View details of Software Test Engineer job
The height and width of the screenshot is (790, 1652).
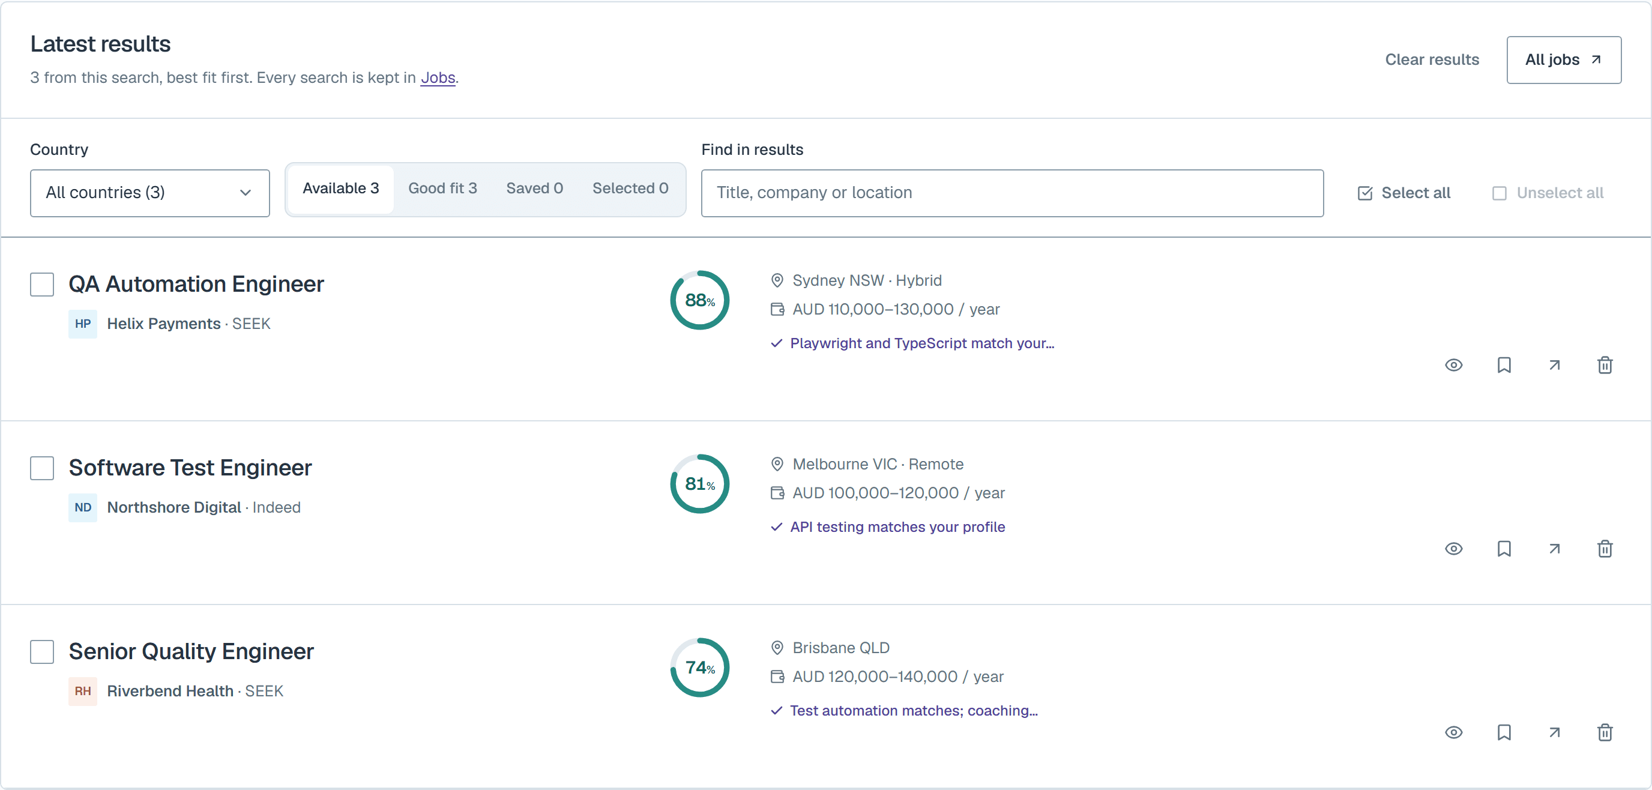[1453, 548]
